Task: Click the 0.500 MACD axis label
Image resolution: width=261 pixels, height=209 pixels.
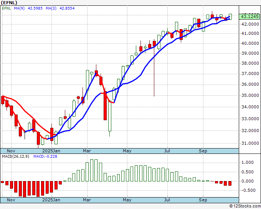Action: pyautogui.click(x=248, y=172)
